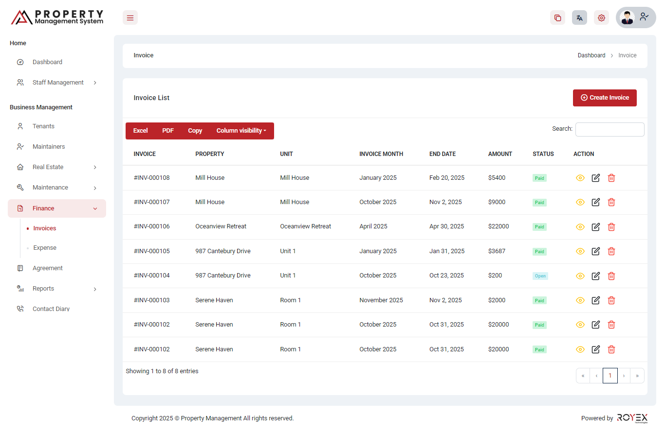Expand the Staff Management sidebar menu
Image resolution: width=665 pixels, height=432 pixels.
57,83
